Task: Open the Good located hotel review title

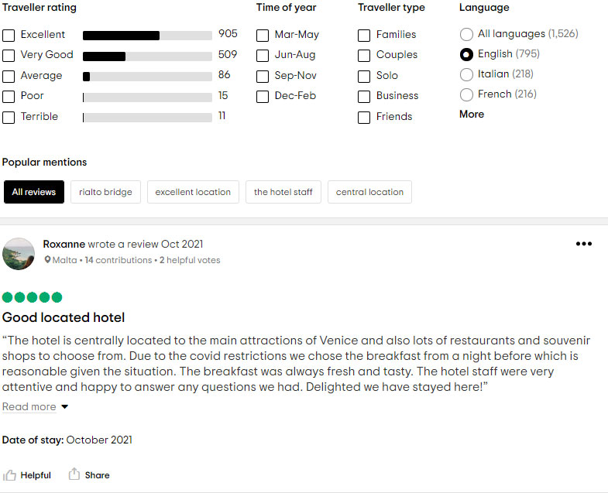Action: point(64,317)
